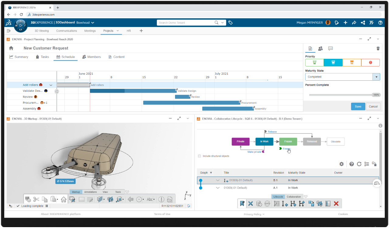The width and height of the screenshot is (389, 228).
Task: Open the members icon tab in task panel
Action: click(320, 49)
